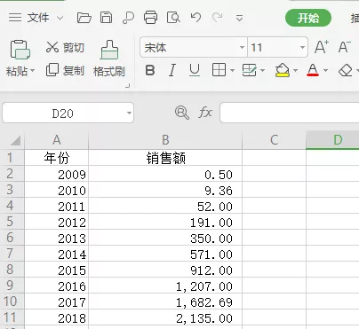Click the cell style/table format icon
Image resolution: width=359 pixels, height=329 pixels.
250,70
